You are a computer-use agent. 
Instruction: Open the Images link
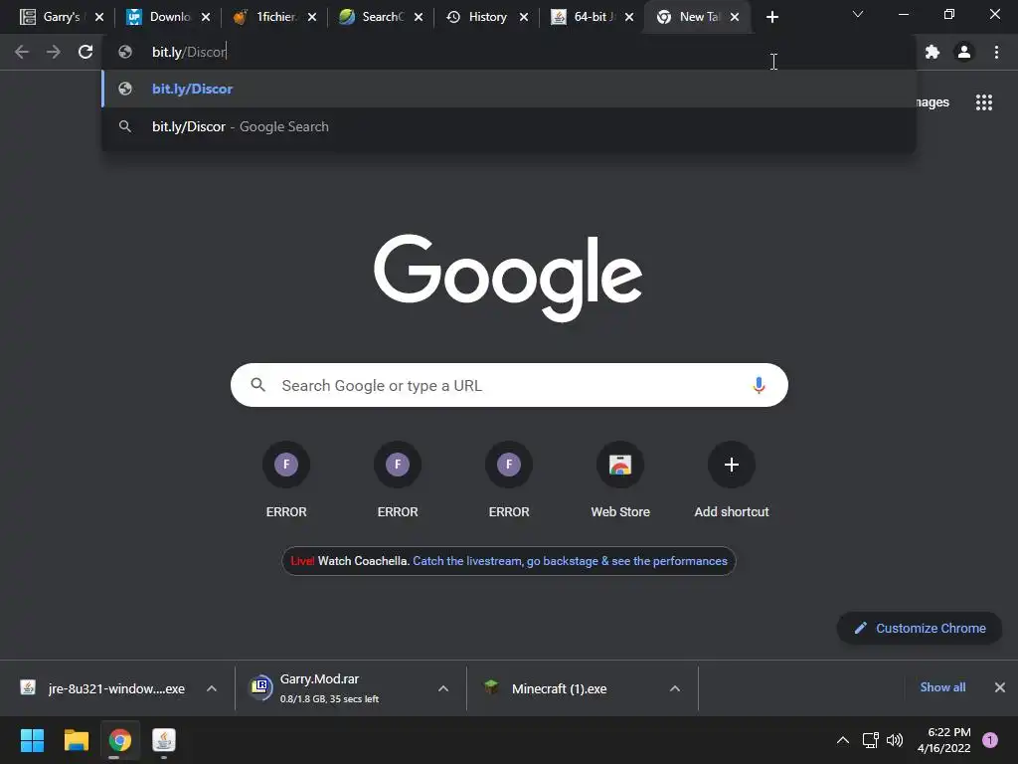[x=933, y=102]
